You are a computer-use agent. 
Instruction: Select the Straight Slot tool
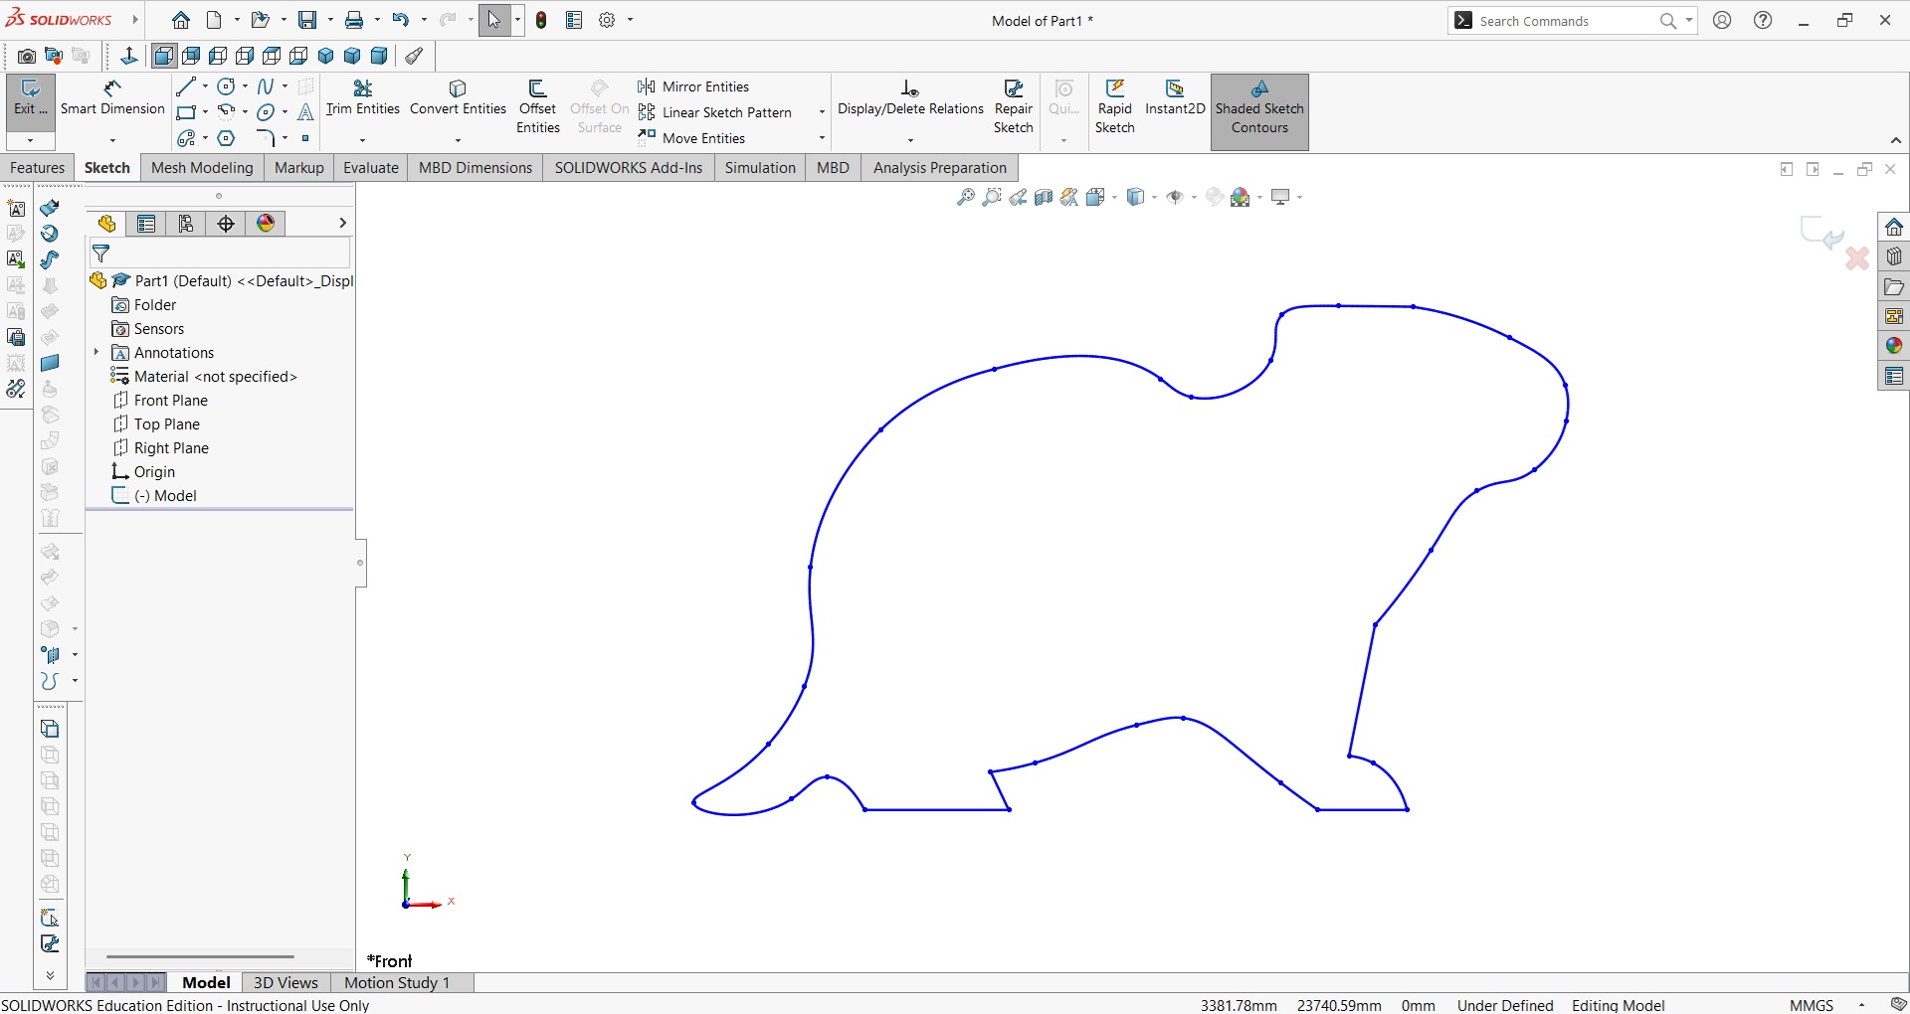click(x=186, y=138)
